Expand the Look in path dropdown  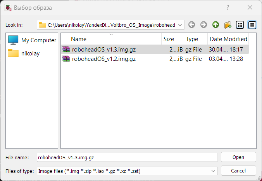pyautogui.click(x=180, y=25)
